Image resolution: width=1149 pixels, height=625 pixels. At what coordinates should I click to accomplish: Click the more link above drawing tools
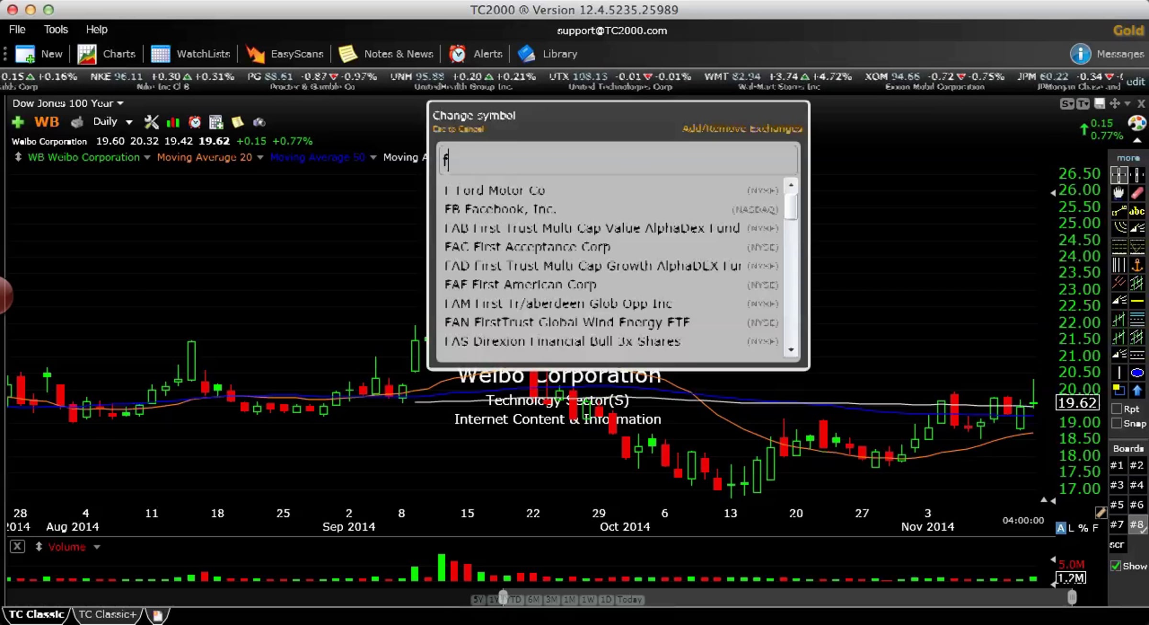click(1128, 158)
